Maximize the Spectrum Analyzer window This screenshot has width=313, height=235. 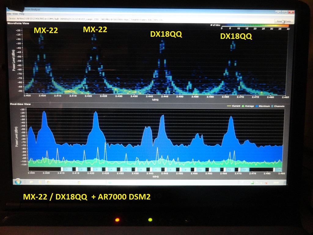[284, 12]
